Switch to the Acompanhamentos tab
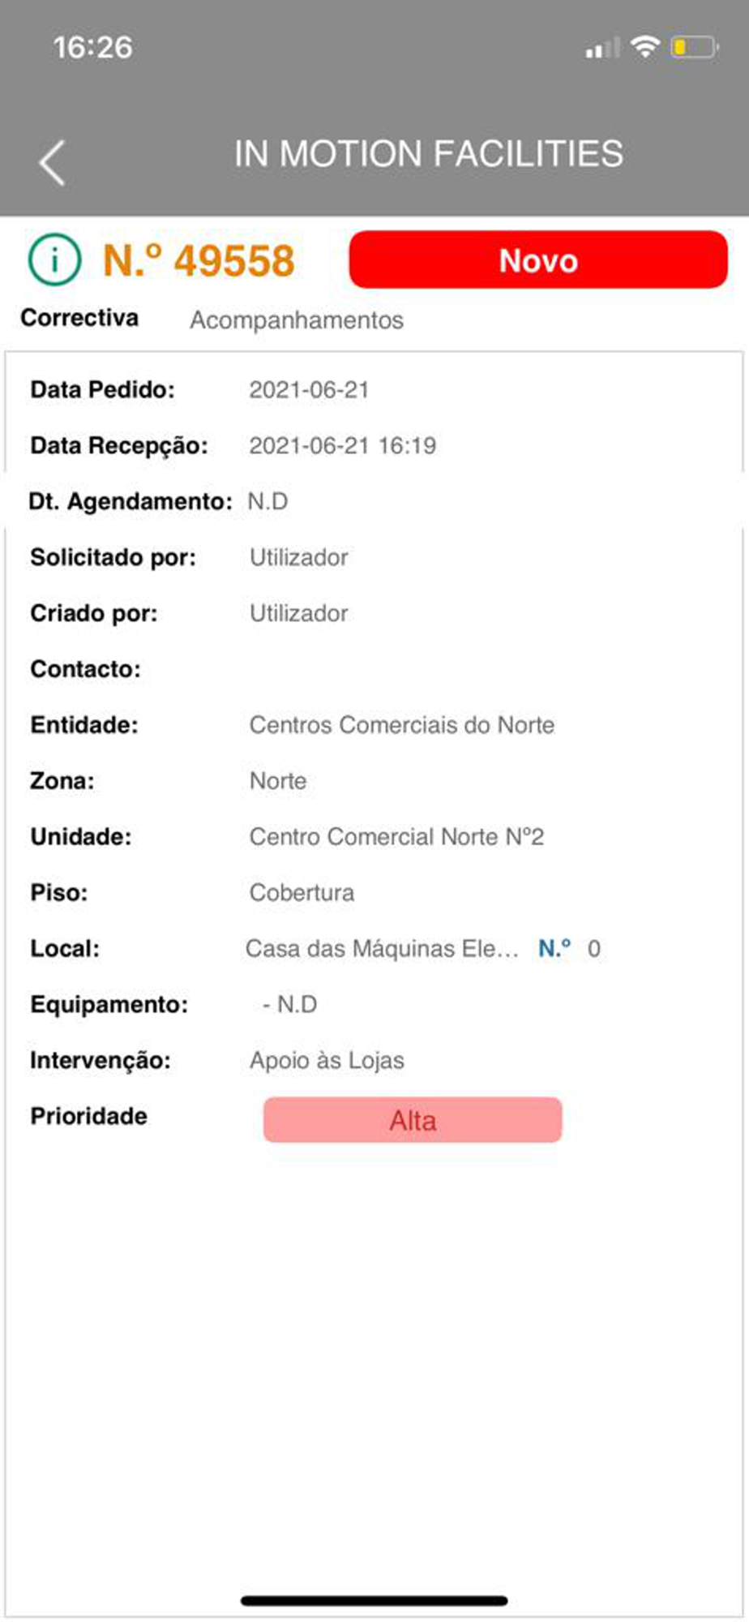The image size is (749, 1622). tap(297, 320)
